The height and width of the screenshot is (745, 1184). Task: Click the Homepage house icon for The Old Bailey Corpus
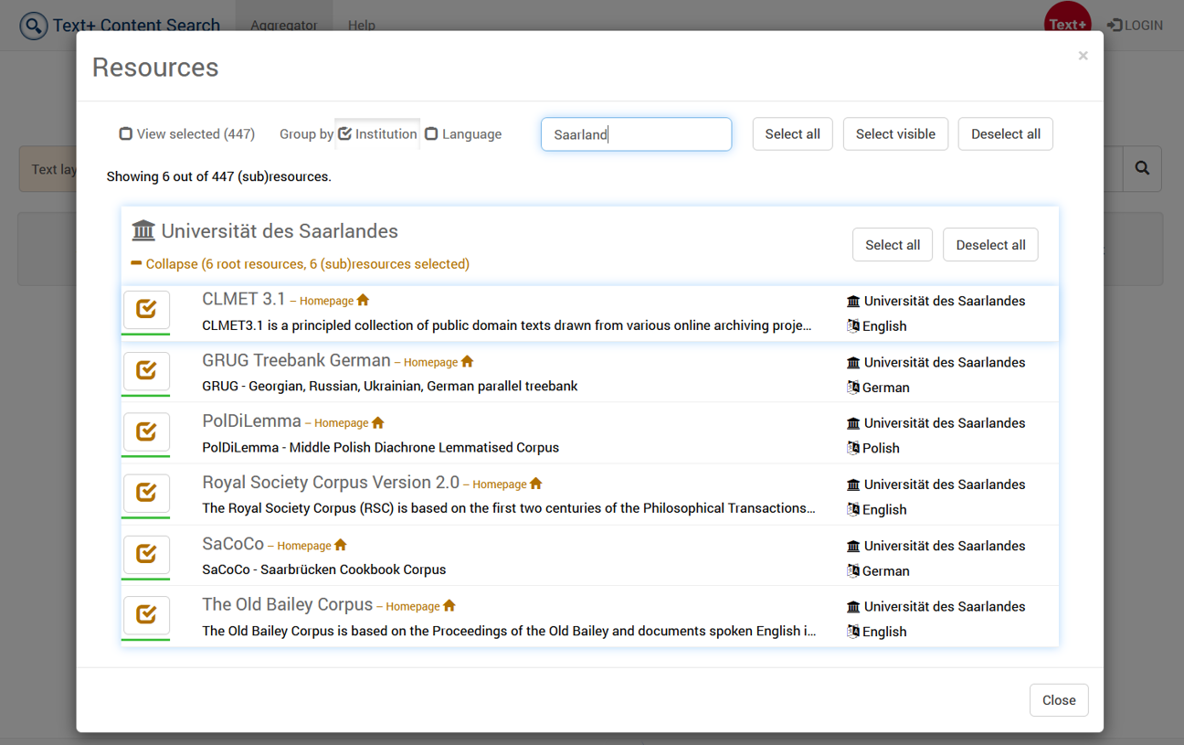pos(449,604)
